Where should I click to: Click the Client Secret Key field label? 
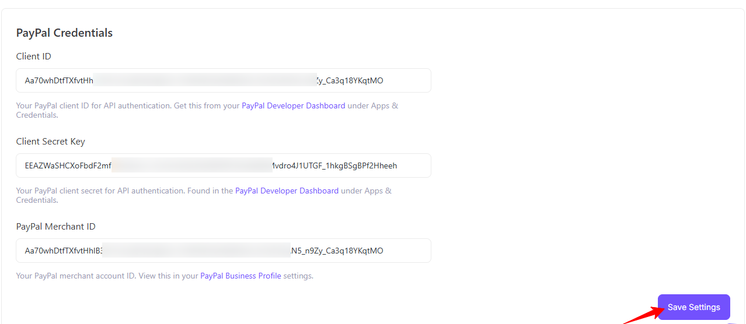pos(50,142)
